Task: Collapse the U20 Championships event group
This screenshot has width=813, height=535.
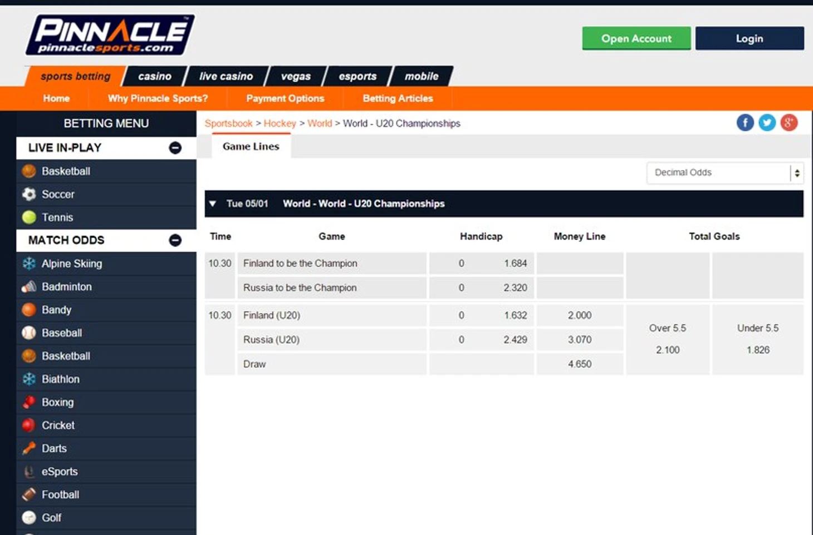Action: pyautogui.click(x=213, y=204)
